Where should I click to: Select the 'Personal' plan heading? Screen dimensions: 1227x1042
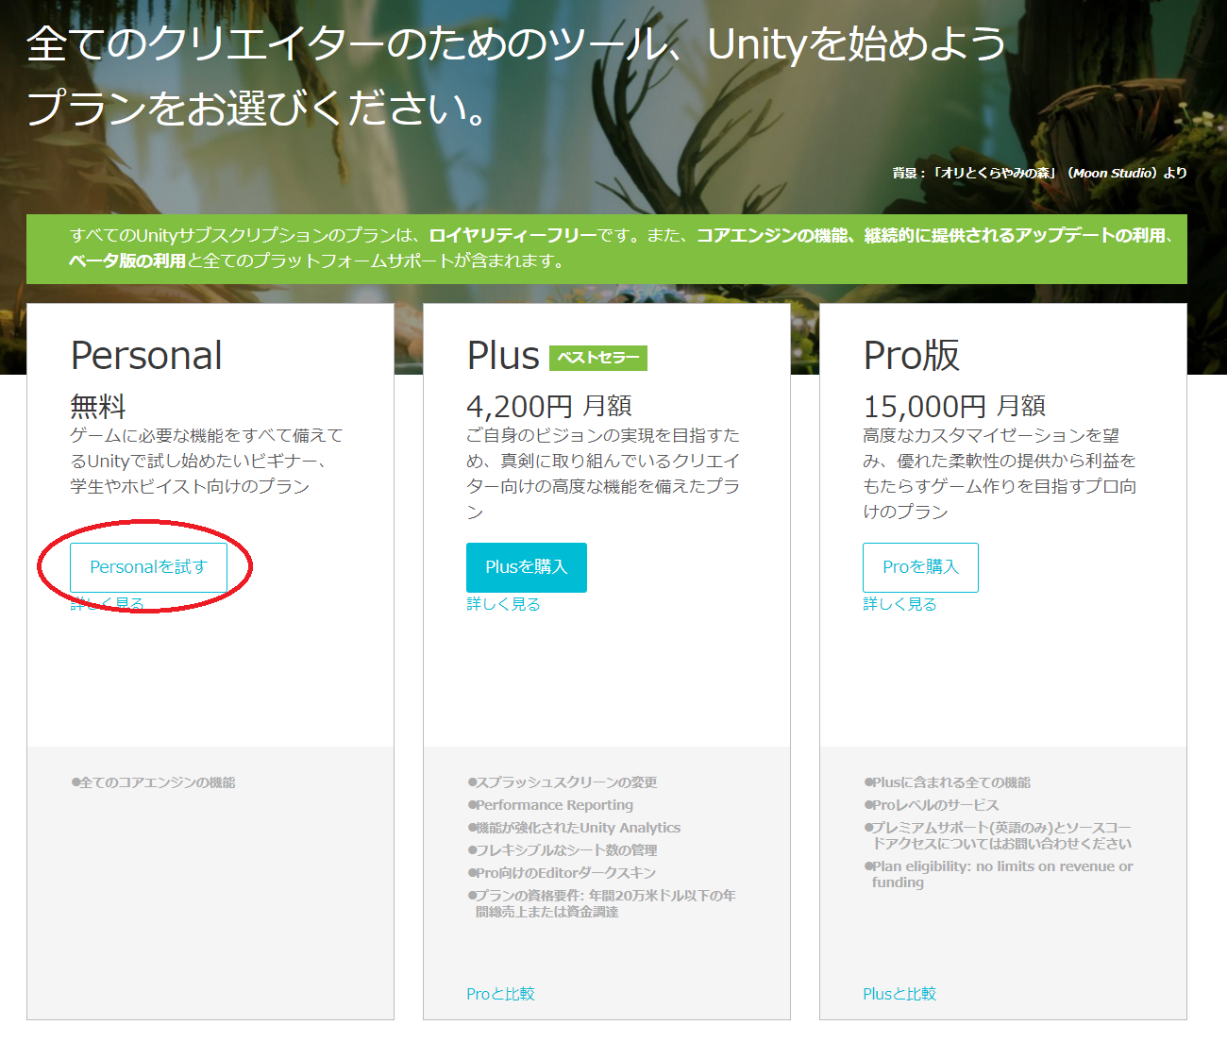coord(146,356)
